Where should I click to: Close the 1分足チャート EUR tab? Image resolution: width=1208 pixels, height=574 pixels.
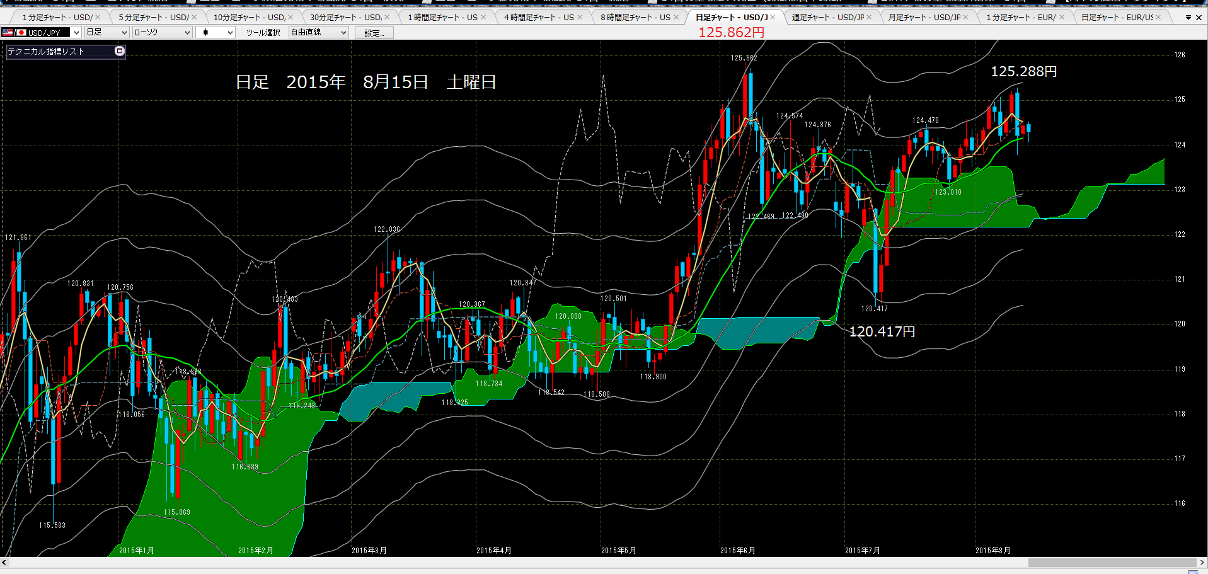point(1062,17)
